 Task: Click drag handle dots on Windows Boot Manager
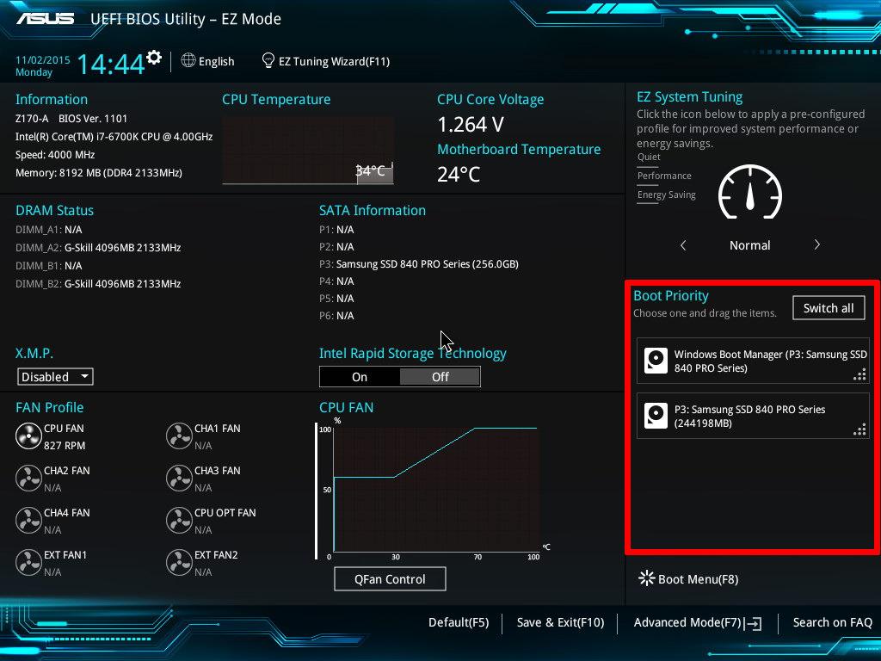click(859, 374)
